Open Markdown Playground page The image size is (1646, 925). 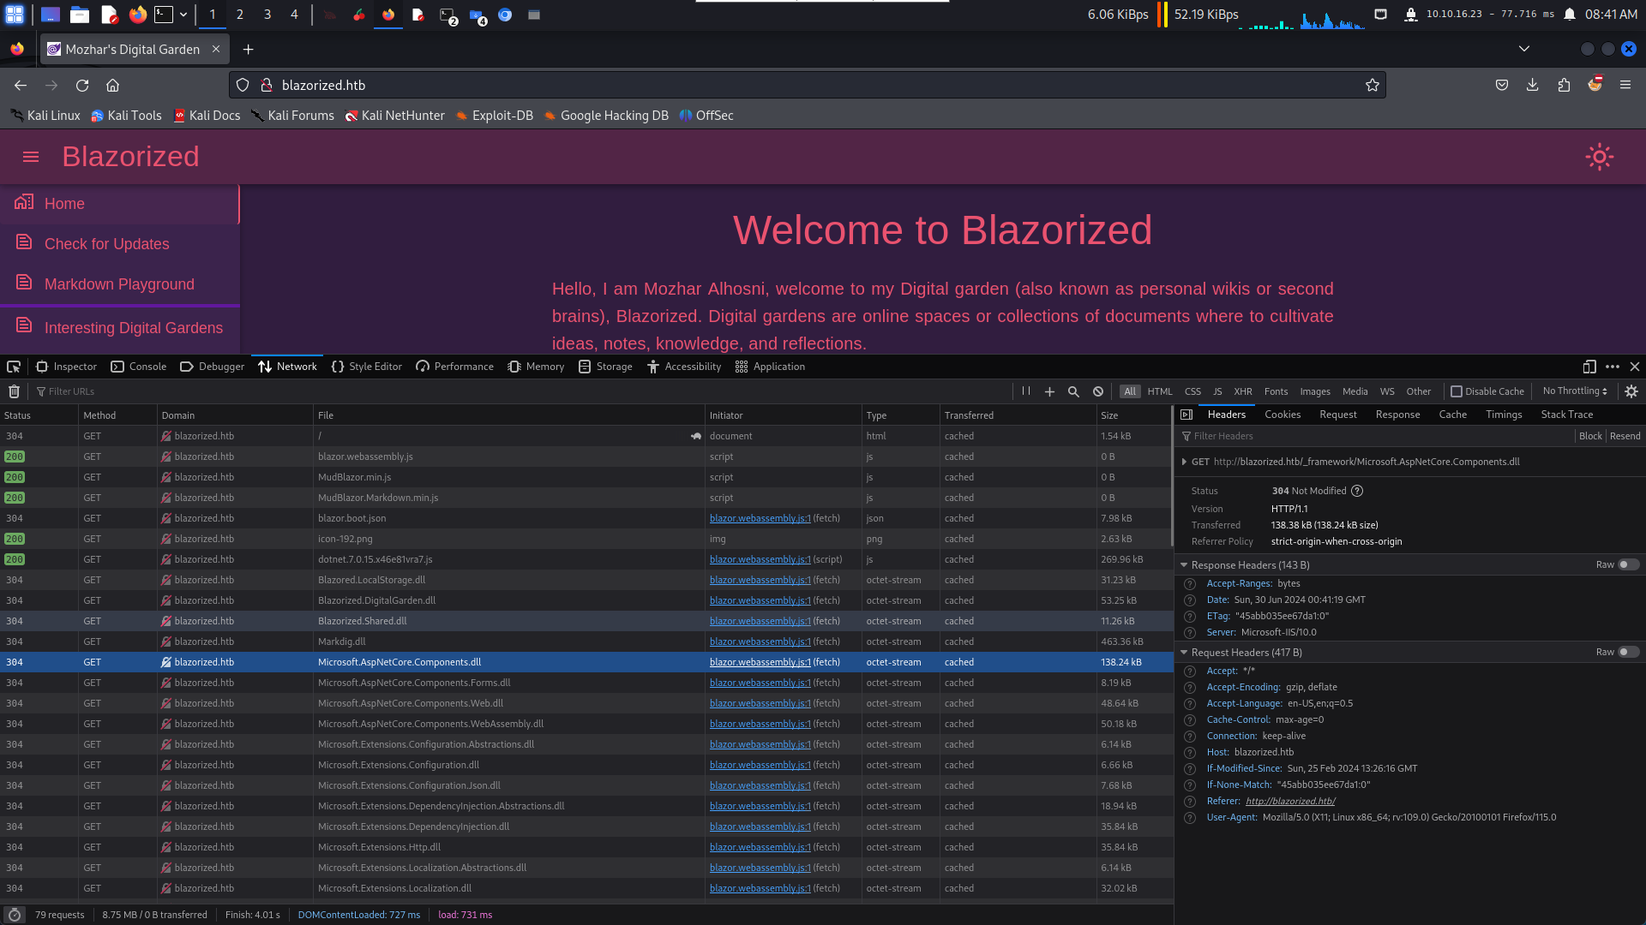pyautogui.click(x=120, y=284)
